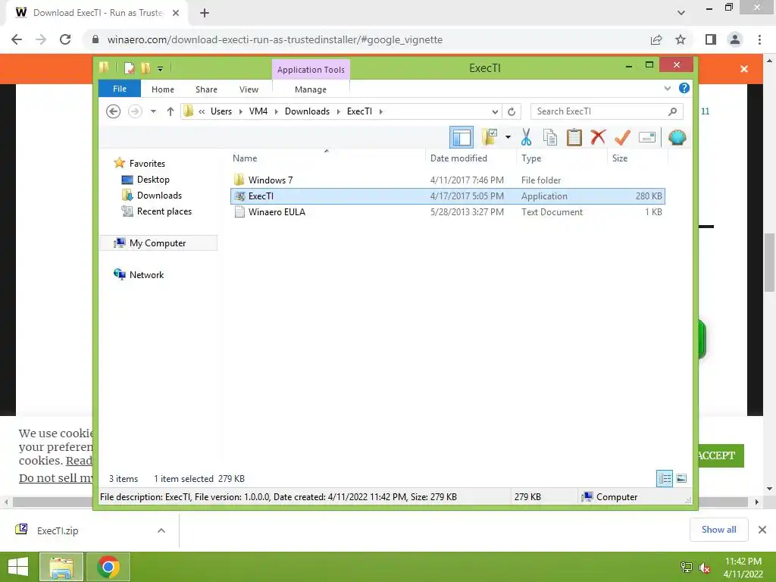Go back in Explorer navigation
The width and height of the screenshot is (776, 582).
[114, 111]
